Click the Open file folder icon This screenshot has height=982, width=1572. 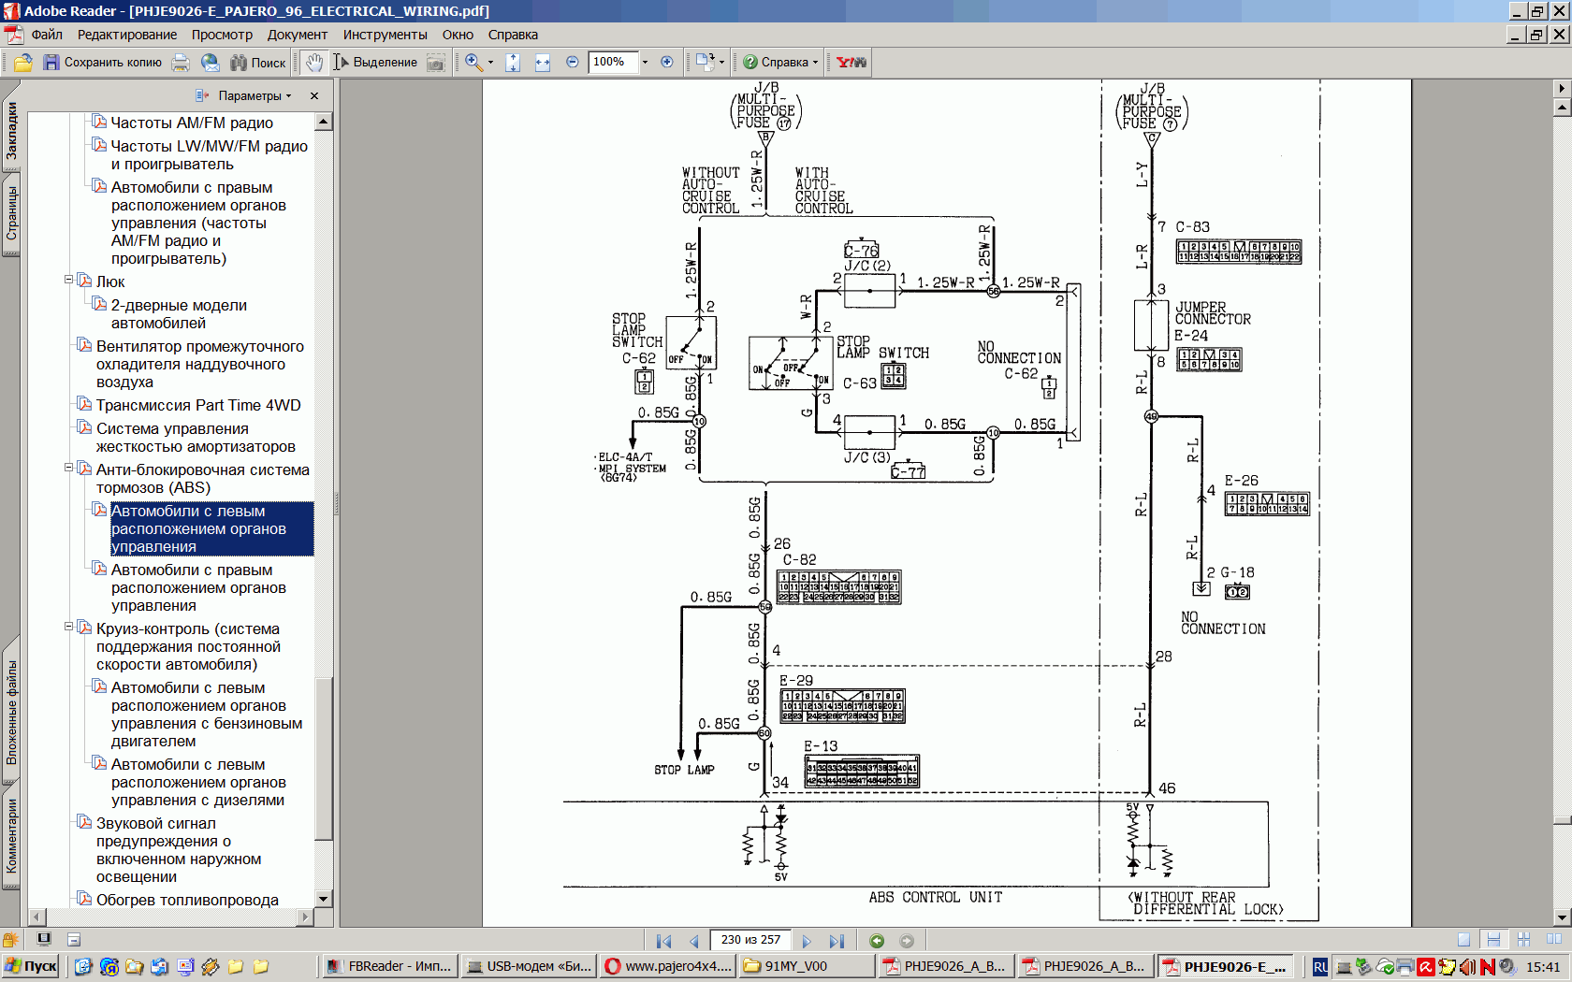click(23, 63)
